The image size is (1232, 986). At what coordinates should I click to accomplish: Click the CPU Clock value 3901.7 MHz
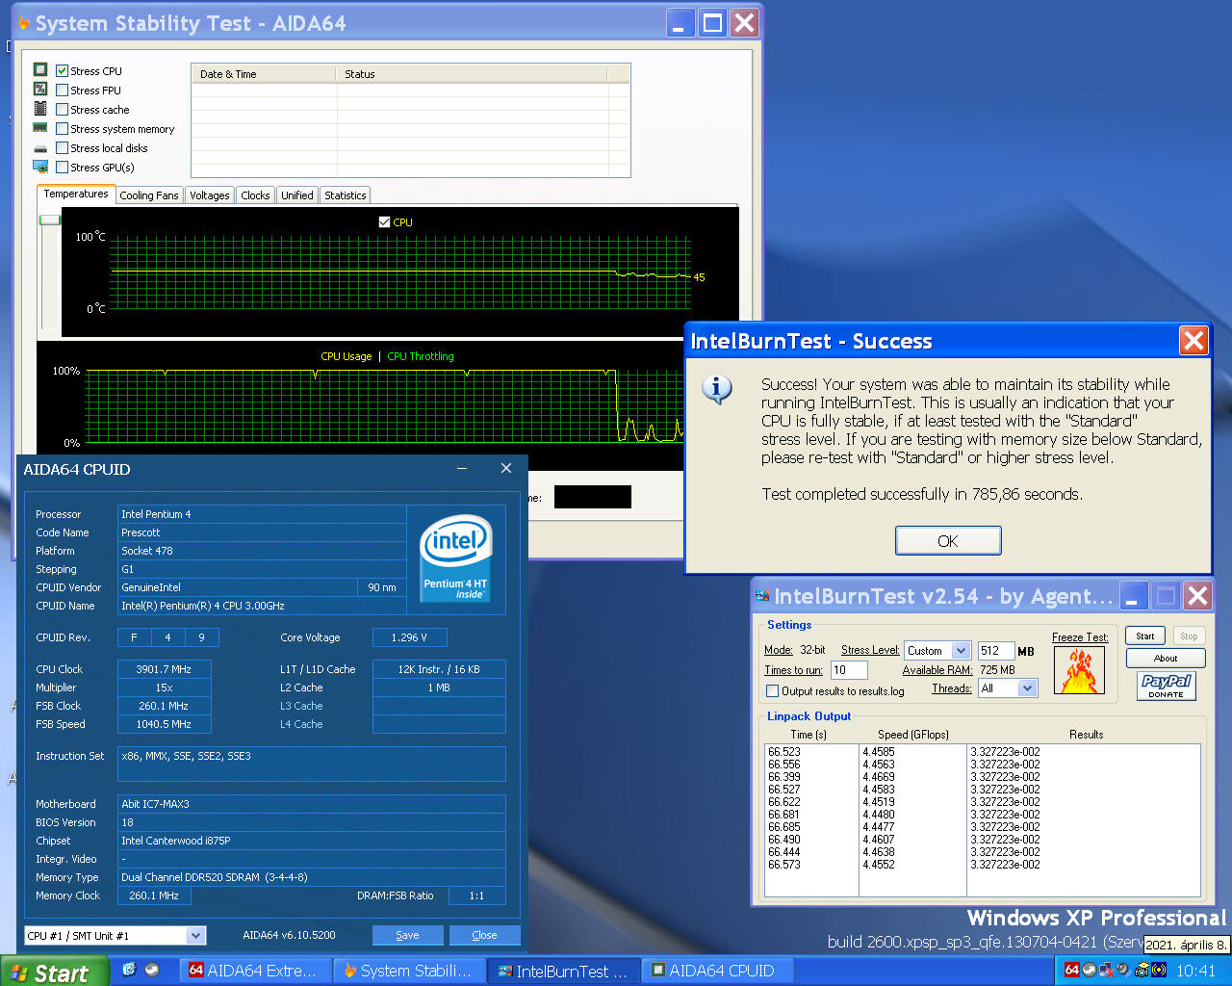(x=164, y=669)
